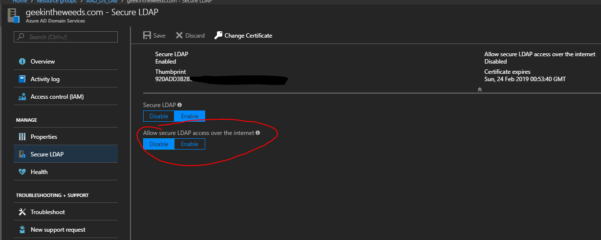The height and width of the screenshot is (240, 601).
Task: Click TROUBLESHOOTING + SUPPORT section header
Action: (x=52, y=196)
